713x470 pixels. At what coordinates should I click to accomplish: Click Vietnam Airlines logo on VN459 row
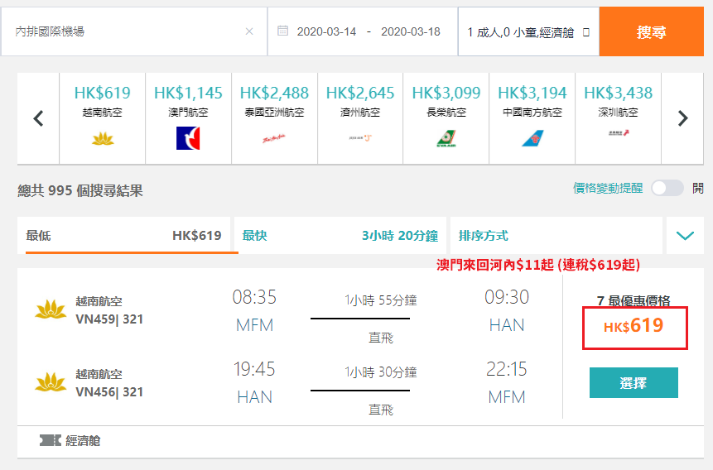coord(51,309)
